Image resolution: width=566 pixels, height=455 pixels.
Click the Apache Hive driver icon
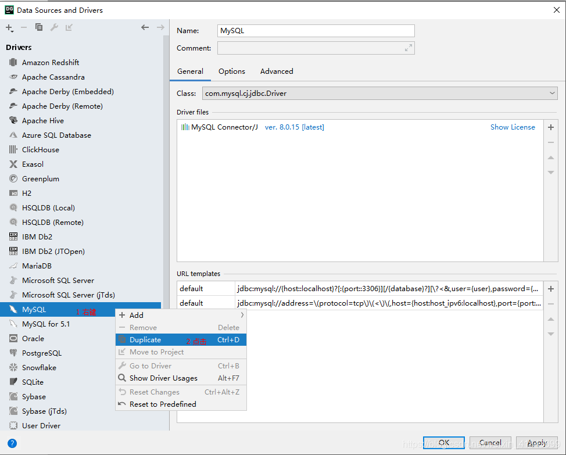point(13,120)
